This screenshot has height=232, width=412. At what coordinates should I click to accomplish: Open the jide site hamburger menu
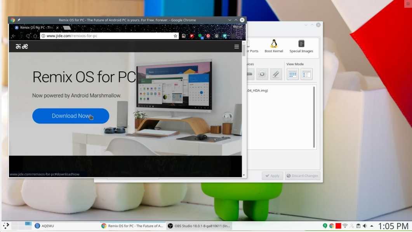tap(236, 47)
